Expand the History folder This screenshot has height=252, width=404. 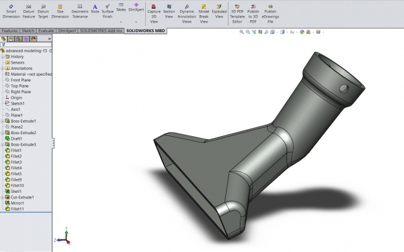tap(3, 57)
